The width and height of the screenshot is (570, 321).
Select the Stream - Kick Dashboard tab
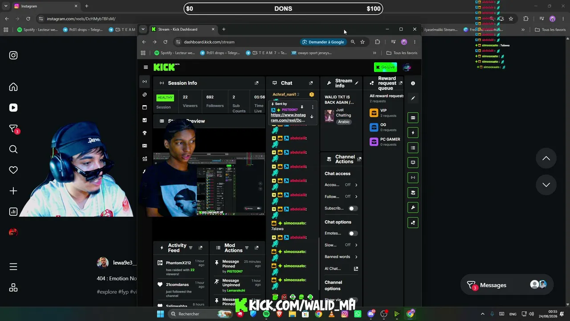[183, 29]
